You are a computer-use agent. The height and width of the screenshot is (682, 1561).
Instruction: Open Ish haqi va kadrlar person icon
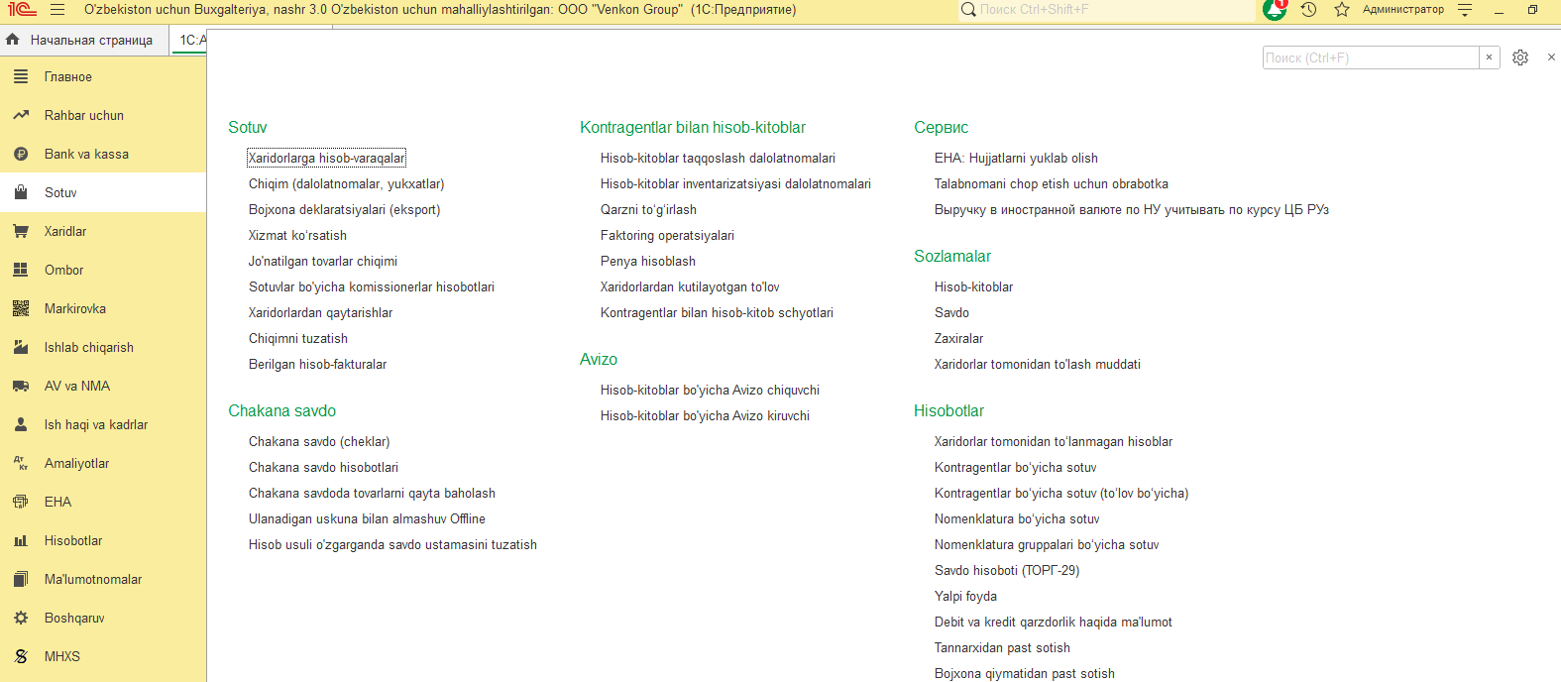(x=21, y=424)
